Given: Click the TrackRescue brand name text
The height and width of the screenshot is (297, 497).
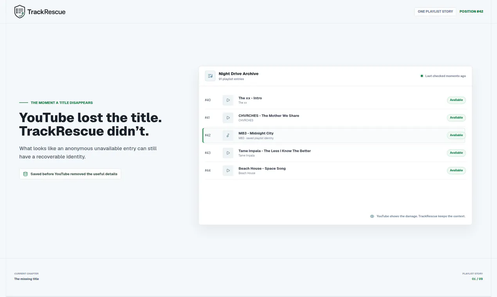Looking at the screenshot, I should tap(46, 12).
